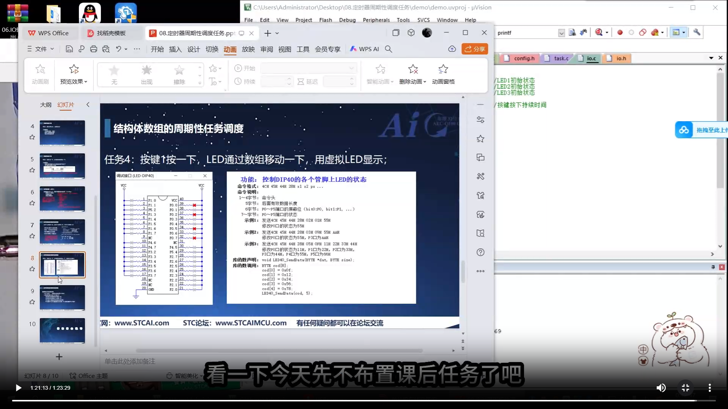Click the search magnifier beside WPS AI

(x=388, y=49)
